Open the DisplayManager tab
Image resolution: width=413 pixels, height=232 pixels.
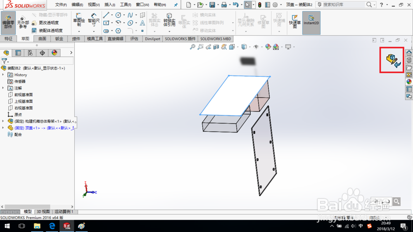click(x=54, y=53)
